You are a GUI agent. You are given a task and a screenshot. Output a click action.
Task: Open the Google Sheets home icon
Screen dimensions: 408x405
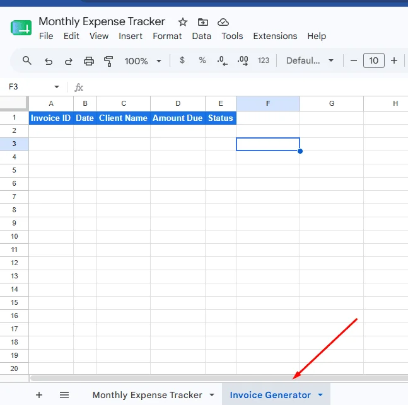pyautogui.click(x=21, y=28)
